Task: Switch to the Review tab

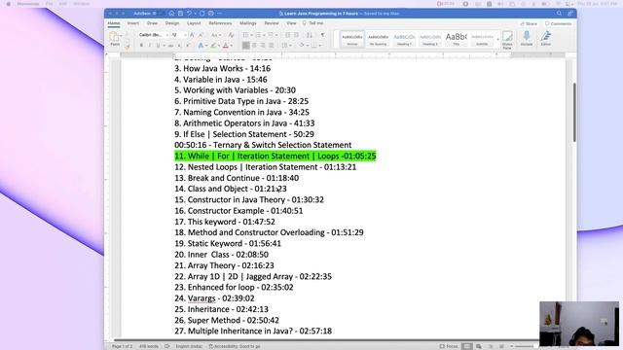Action: 272,23
